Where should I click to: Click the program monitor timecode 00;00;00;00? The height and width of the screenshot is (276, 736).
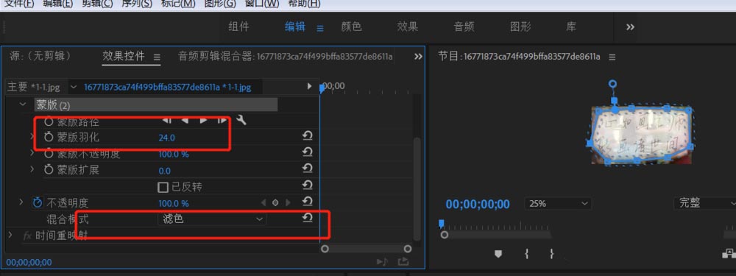(x=478, y=204)
